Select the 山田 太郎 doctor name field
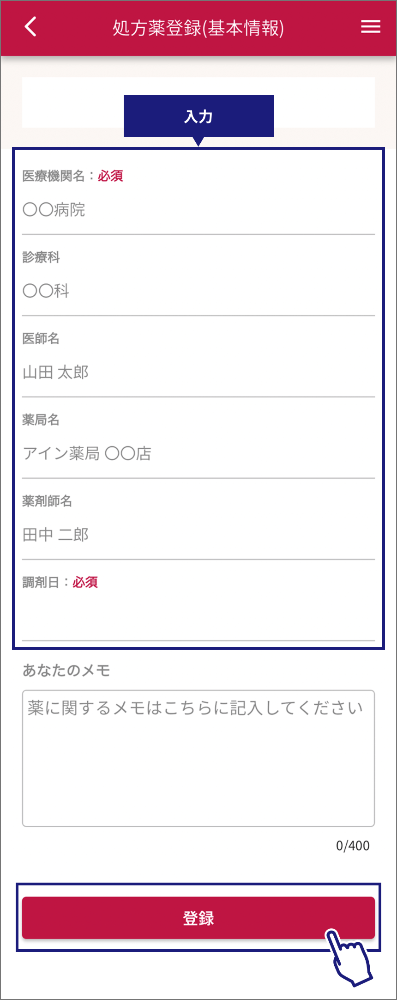Image resolution: width=397 pixels, height=1000 pixels. 198,372
